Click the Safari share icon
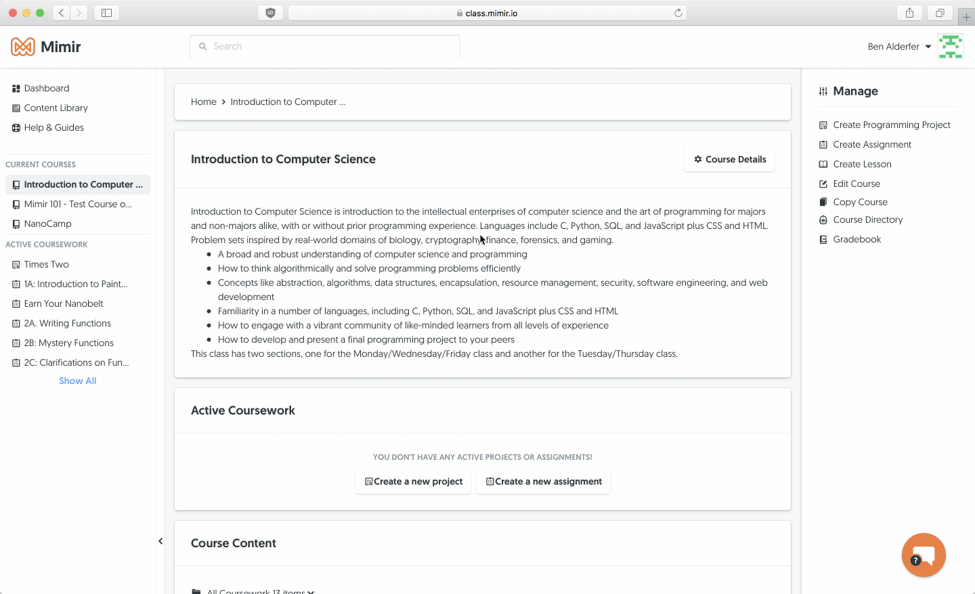The height and width of the screenshot is (594, 975). (909, 13)
